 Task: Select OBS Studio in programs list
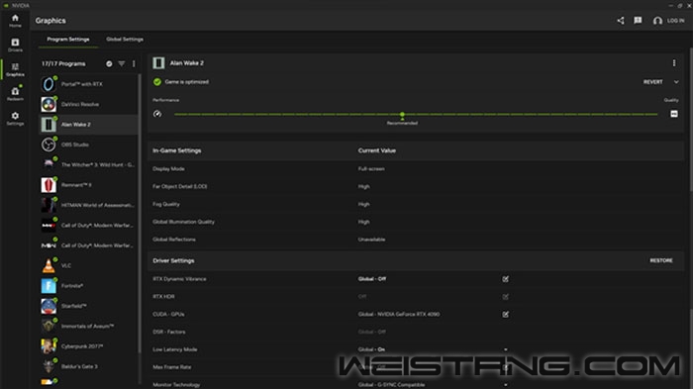(x=88, y=145)
